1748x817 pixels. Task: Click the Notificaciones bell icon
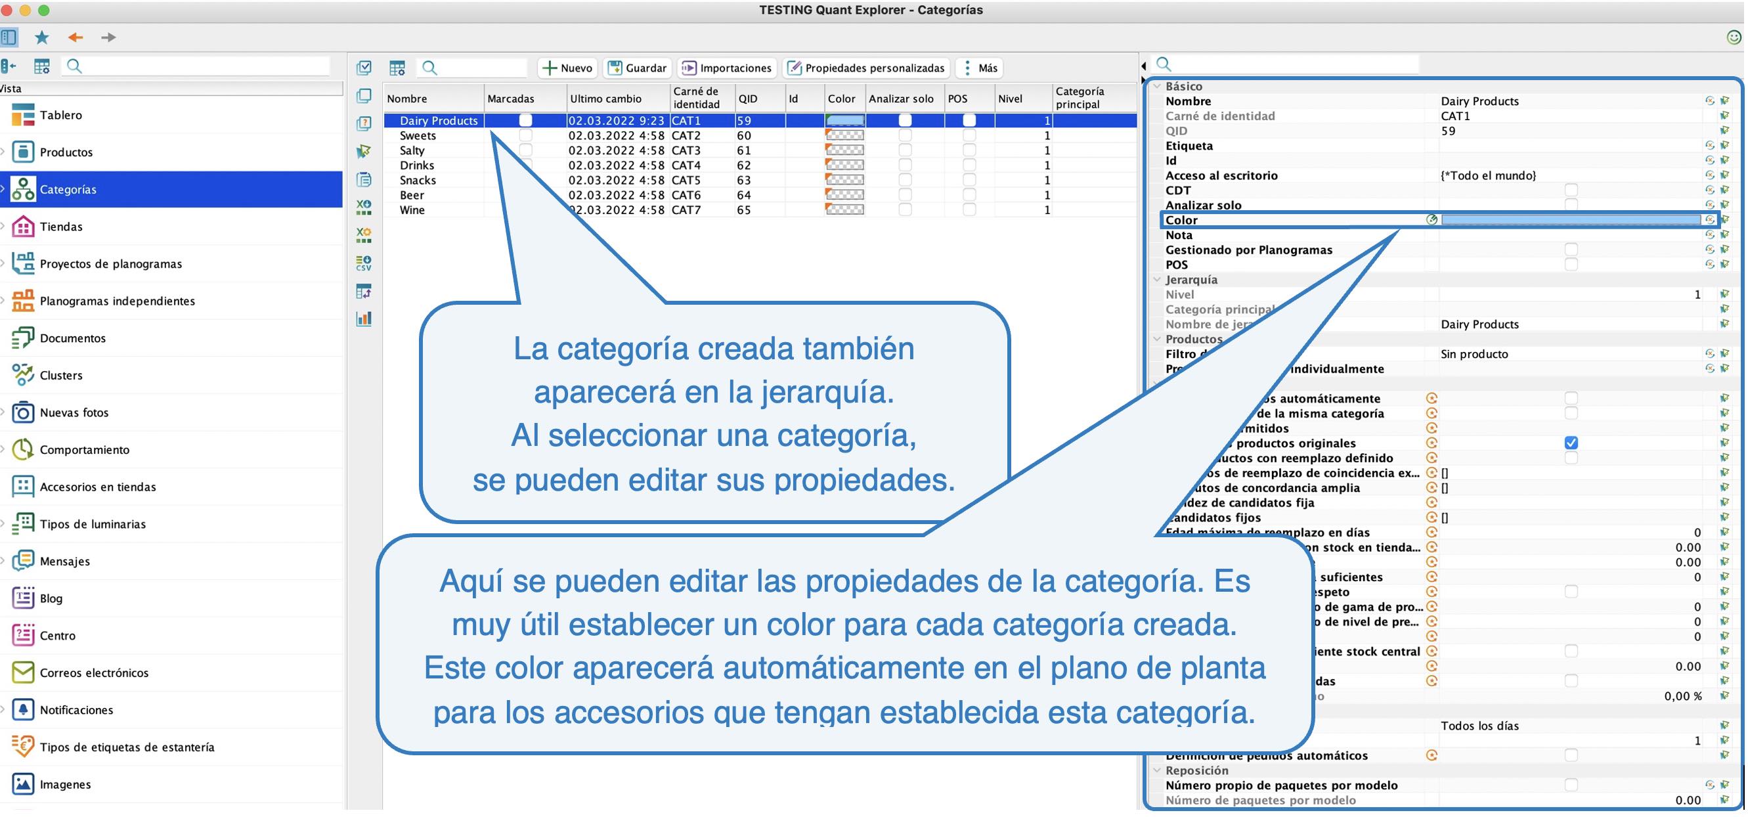point(23,709)
